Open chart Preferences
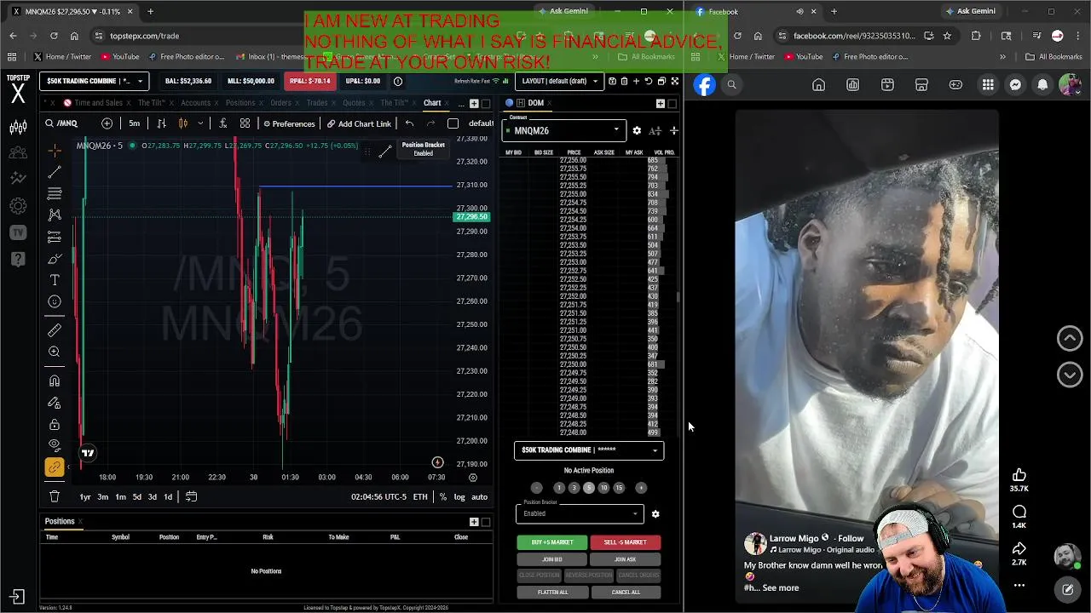1091x613 pixels. (x=288, y=123)
